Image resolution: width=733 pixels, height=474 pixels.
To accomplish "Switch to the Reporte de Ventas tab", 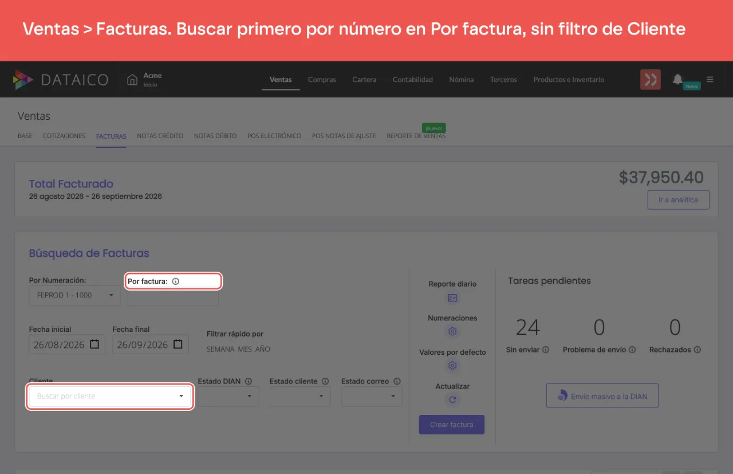I will pos(416,136).
